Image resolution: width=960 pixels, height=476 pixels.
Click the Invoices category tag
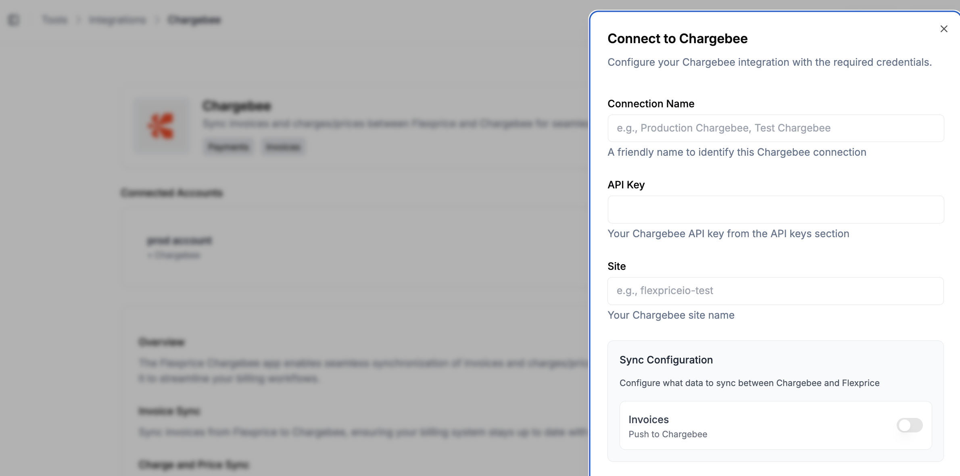click(x=283, y=147)
